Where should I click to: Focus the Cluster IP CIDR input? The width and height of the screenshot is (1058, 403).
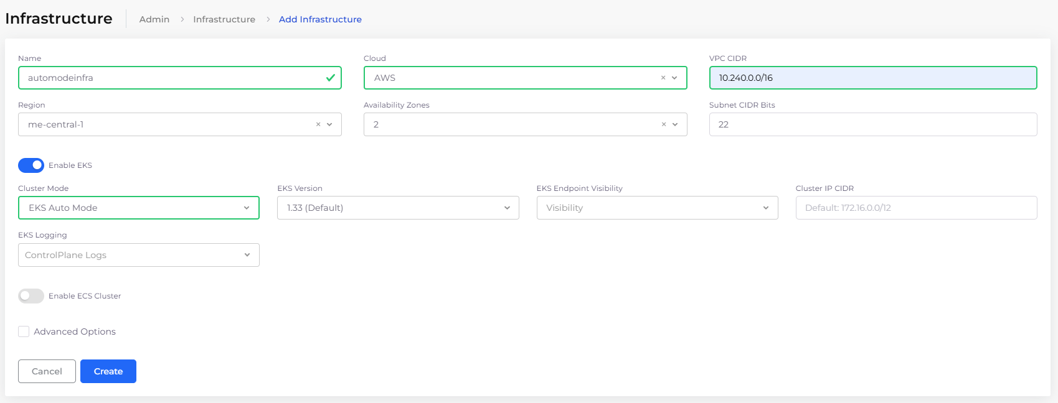(915, 208)
